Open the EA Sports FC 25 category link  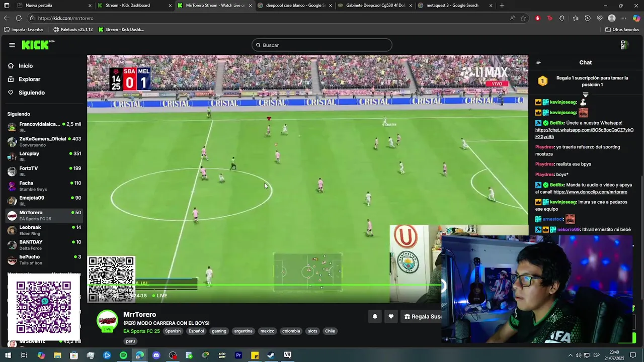(x=141, y=331)
